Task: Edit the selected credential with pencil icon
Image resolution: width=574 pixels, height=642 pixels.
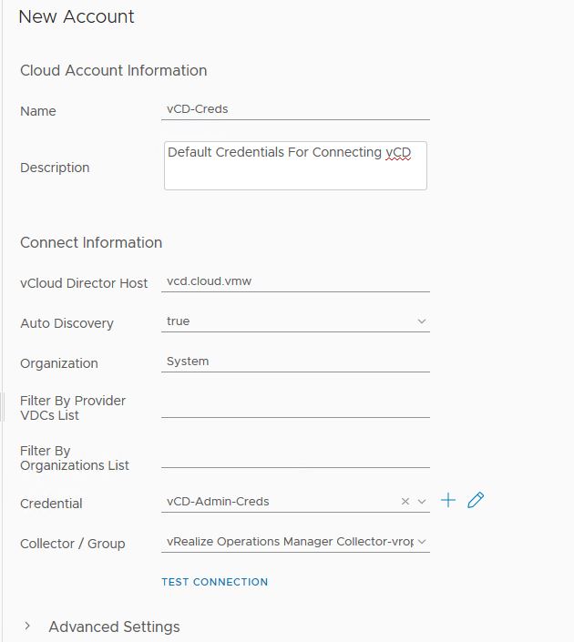Action: pos(475,500)
